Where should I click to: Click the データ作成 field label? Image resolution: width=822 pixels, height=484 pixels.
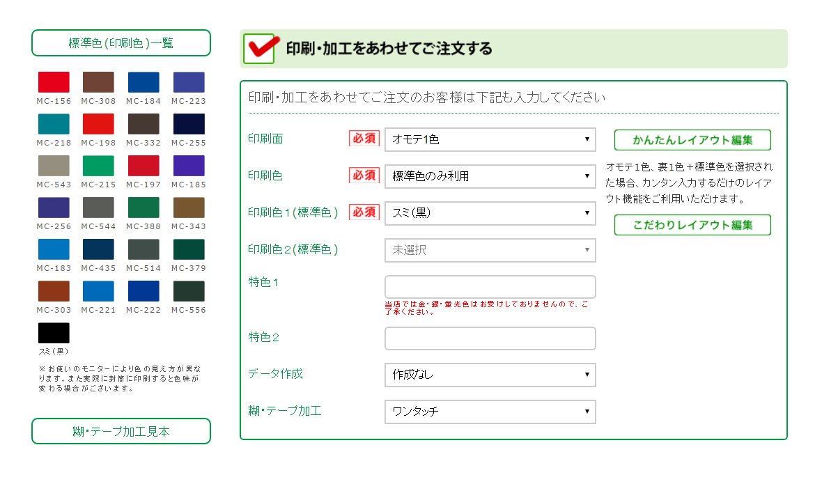(x=275, y=373)
